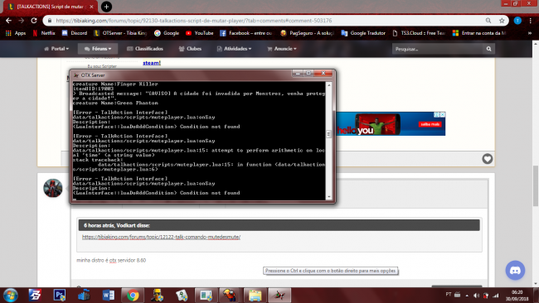Open the Windows Start button
Screen dimensions: 539x303
10,295
